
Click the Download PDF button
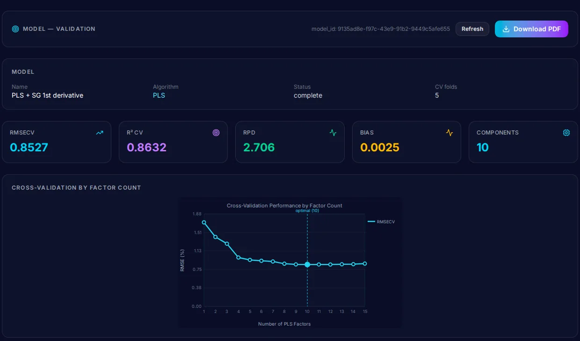click(531, 29)
